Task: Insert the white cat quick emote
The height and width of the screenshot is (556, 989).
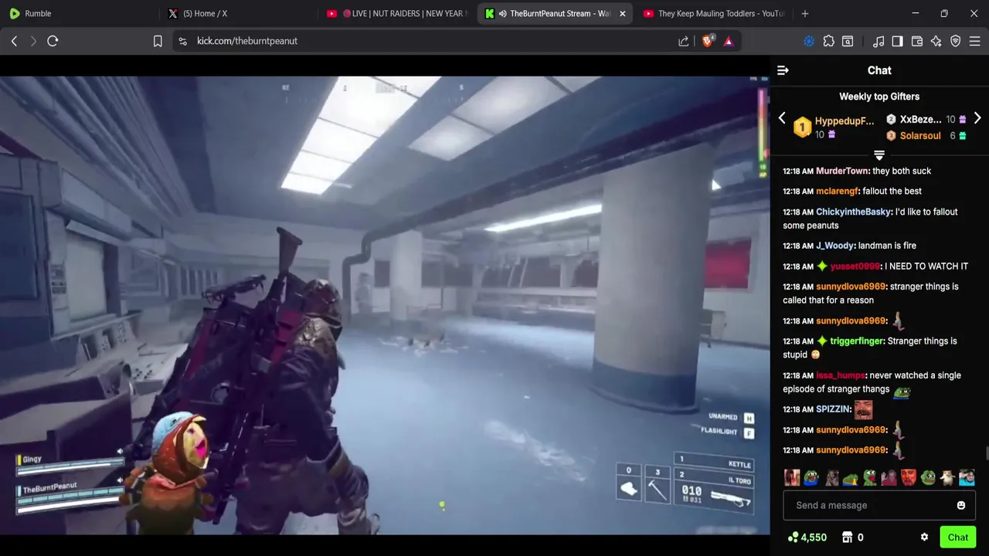Action: point(947,478)
